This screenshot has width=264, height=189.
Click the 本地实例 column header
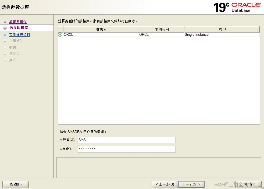click(161, 29)
